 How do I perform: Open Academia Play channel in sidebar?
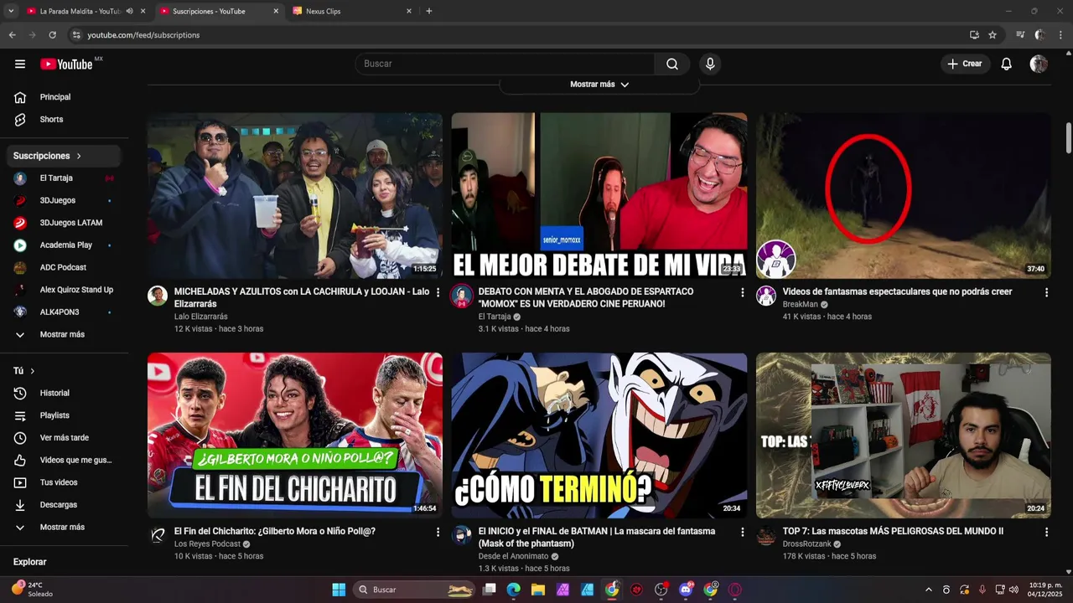(65, 245)
